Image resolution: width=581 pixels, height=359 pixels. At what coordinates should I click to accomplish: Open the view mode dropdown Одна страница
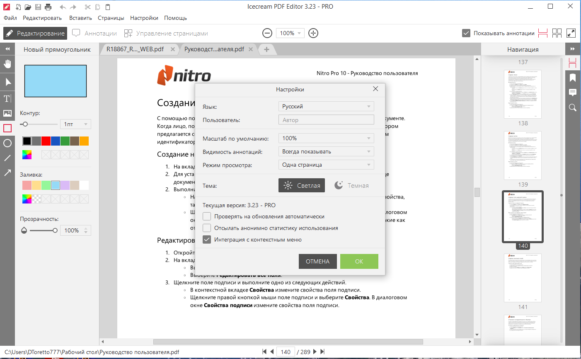pyautogui.click(x=326, y=165)
